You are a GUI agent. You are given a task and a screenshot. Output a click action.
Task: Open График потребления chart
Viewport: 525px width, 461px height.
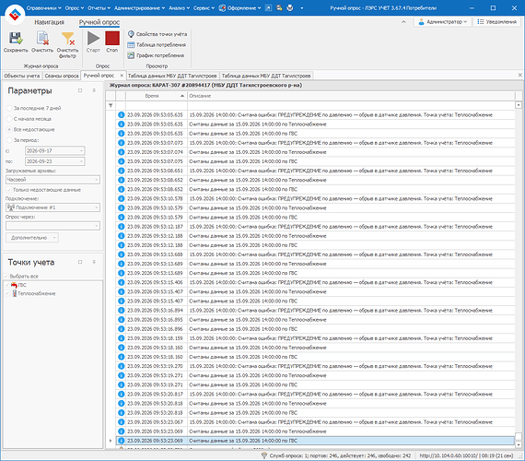156,55
